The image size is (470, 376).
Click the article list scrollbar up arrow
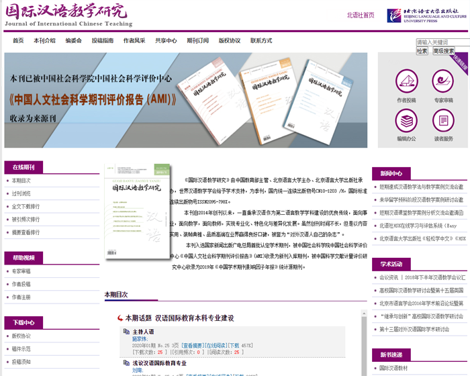(364, 314)
